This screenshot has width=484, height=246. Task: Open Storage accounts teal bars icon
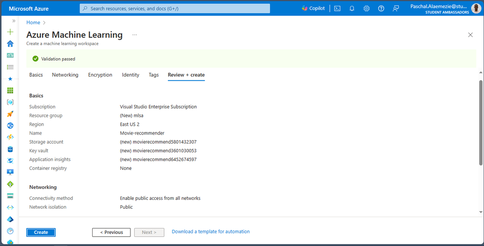click(x=10, y=196)
